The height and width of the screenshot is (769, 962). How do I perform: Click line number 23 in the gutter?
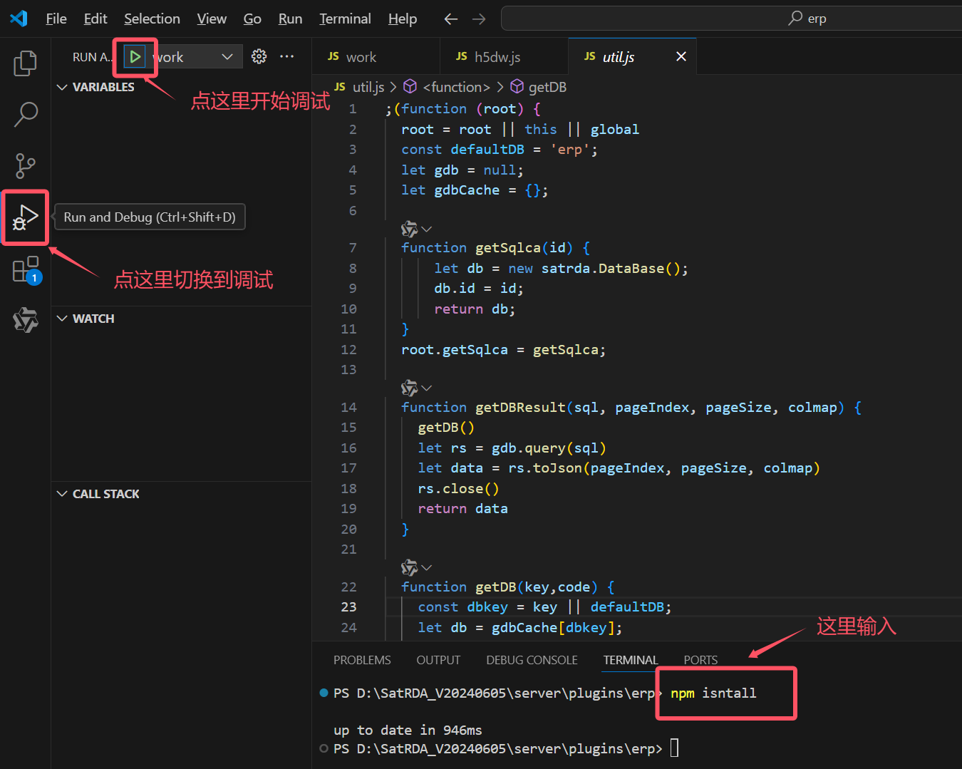348,607
